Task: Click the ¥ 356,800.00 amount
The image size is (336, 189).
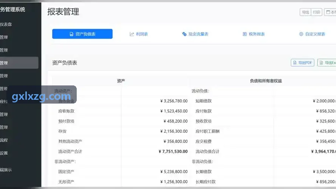Action: (x=175, y=141)
